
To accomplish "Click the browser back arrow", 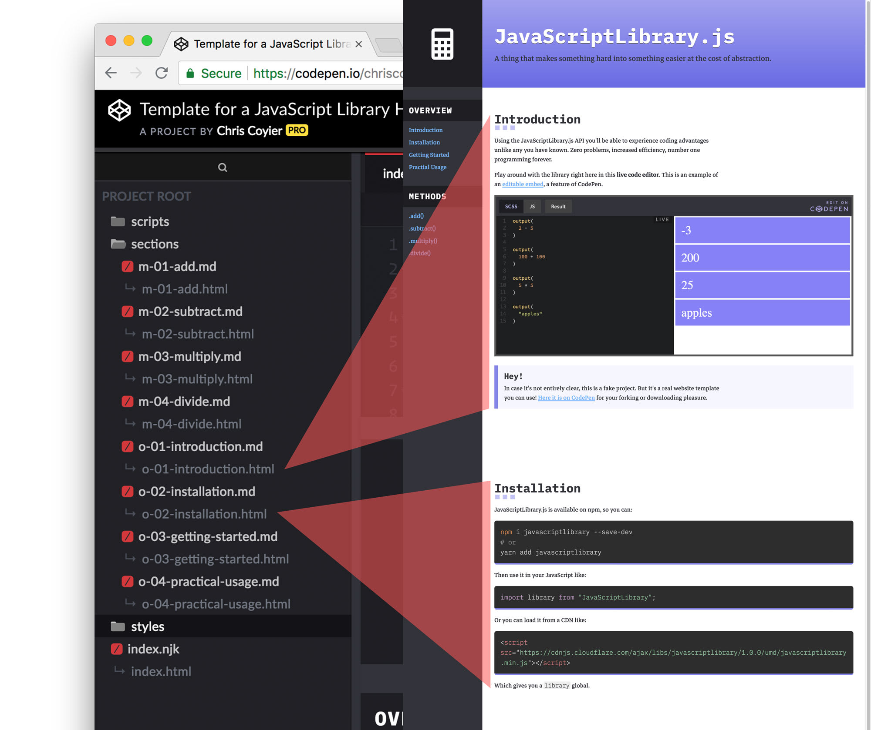I will 111,73.
